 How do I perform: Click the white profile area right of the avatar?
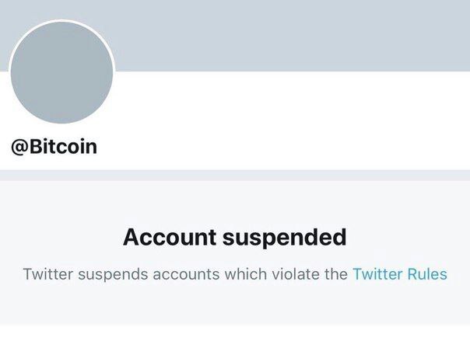tap(296, 117)
